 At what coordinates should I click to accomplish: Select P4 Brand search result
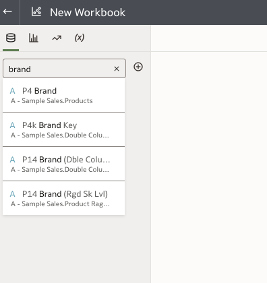click(64, 96)
